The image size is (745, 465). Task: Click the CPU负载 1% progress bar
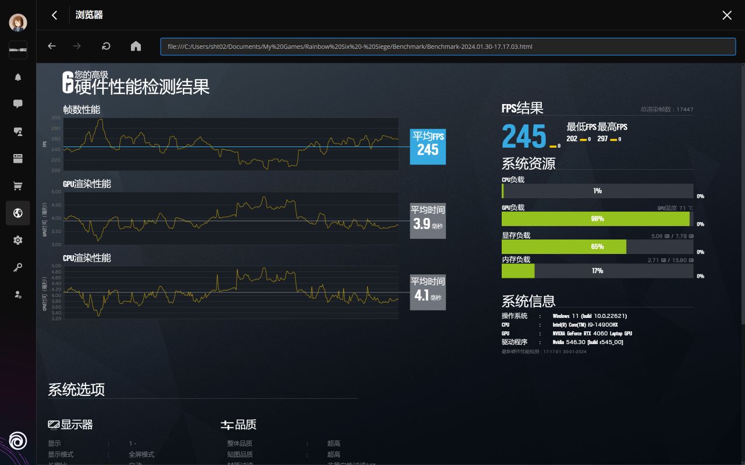(x=597, y=191)
